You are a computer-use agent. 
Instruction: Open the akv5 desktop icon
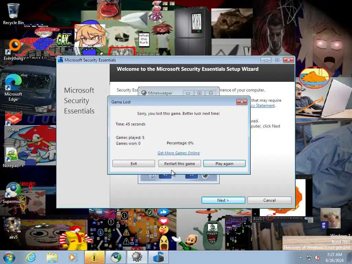(13, 228)
